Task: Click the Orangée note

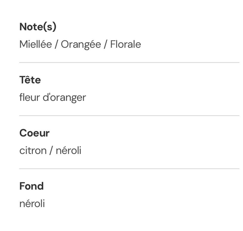Action: point(81,44)
